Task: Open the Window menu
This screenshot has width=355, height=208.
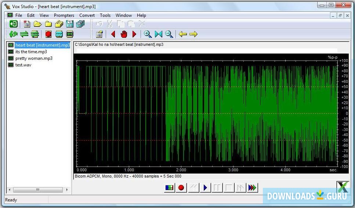Action: [x=124, y=15]
